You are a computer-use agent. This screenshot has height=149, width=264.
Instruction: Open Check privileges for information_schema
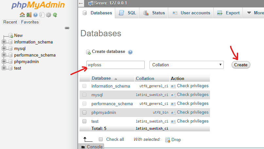[x=193, y=86]
